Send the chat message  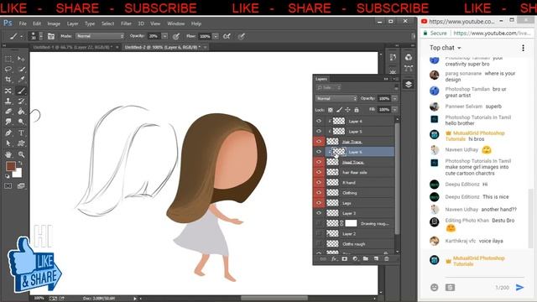(519, 287)
